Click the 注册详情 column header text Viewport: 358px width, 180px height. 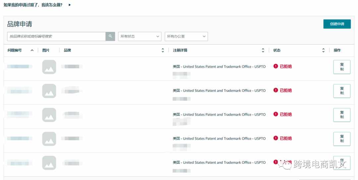(180, 50)
